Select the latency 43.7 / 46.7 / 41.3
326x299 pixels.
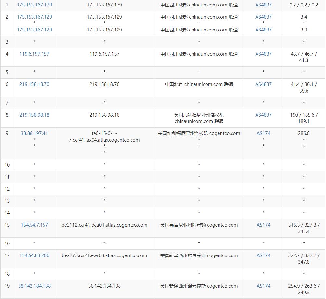click(304, 57)
